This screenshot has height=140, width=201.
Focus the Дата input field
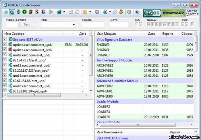click(119, 24)
